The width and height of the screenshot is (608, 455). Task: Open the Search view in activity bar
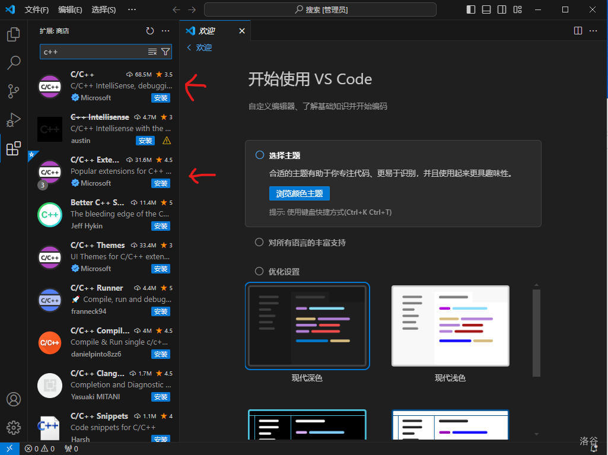click(x=14, y=62)
